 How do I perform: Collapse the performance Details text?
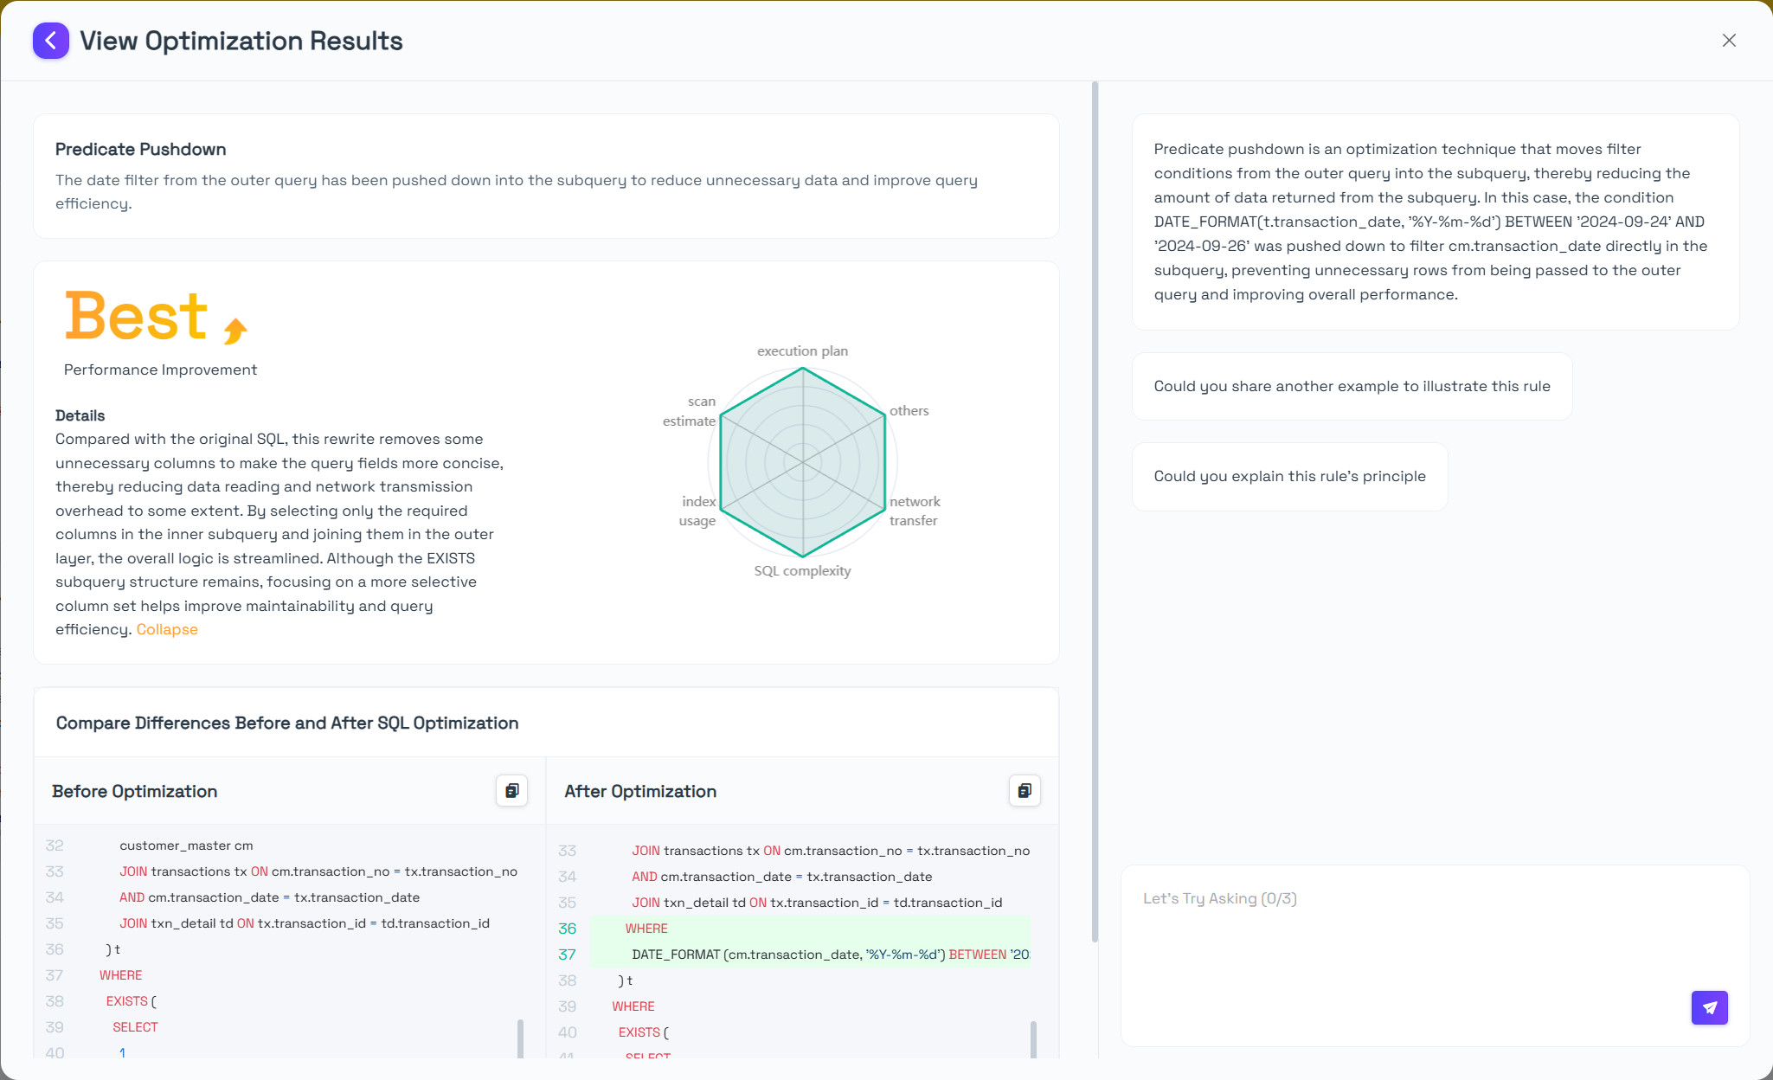[167, 630]
